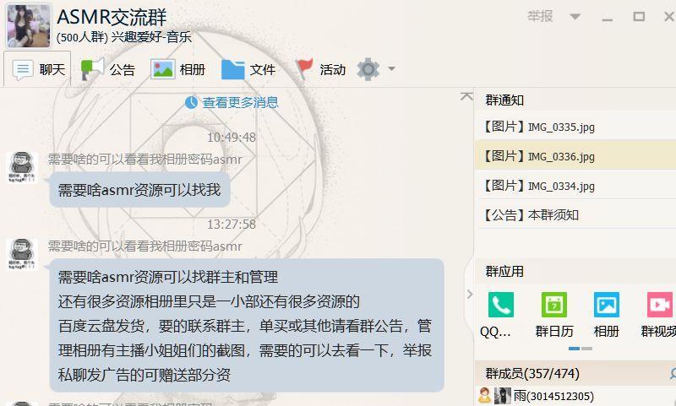Click the 群成员(357/474) members header
The height and width of the screenshot is (406, 676).
tap(532, 373)
